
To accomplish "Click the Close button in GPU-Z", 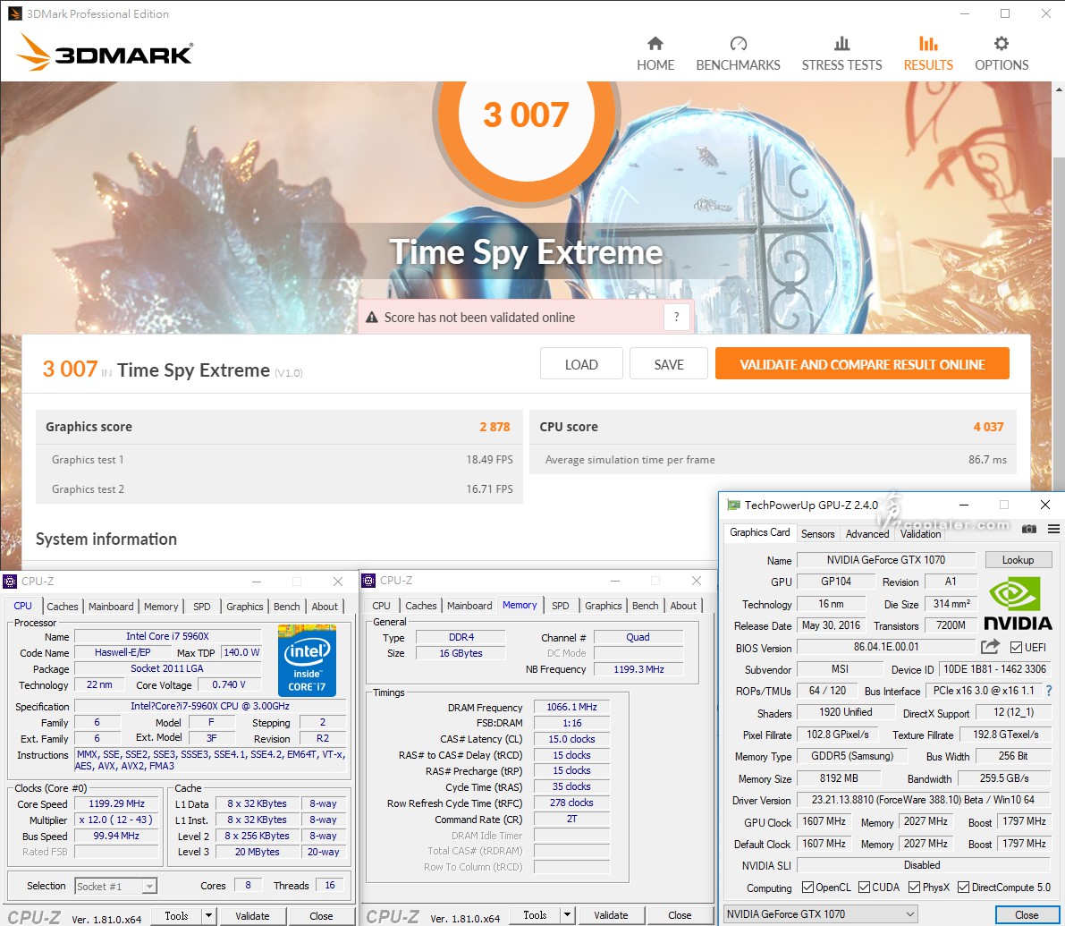I will (x=1027, y=914).
